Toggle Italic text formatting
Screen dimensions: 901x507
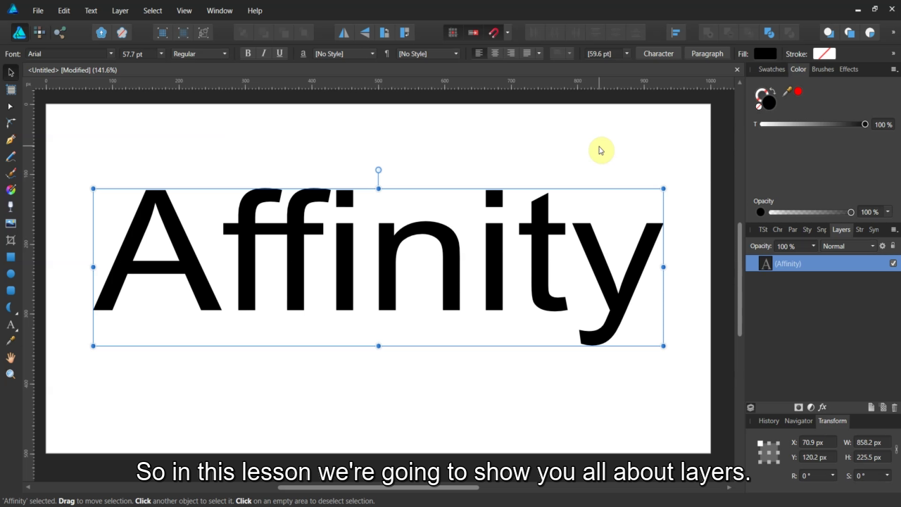[264, 54]
